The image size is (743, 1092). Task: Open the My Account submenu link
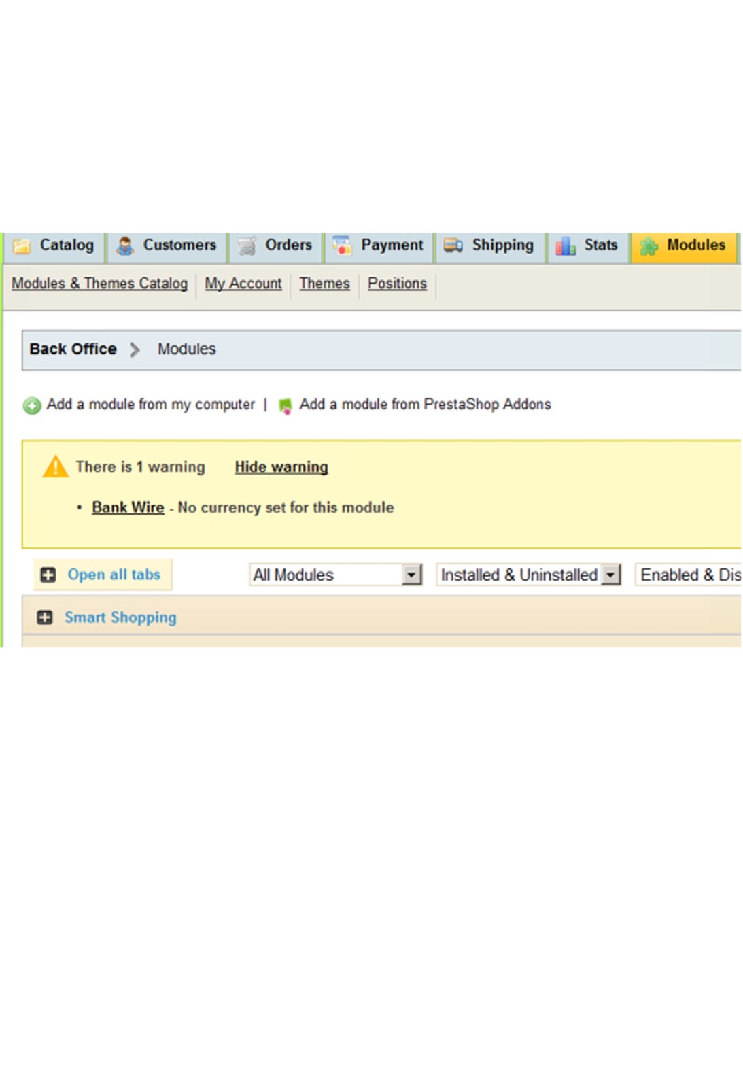click(x=243, y=284)
